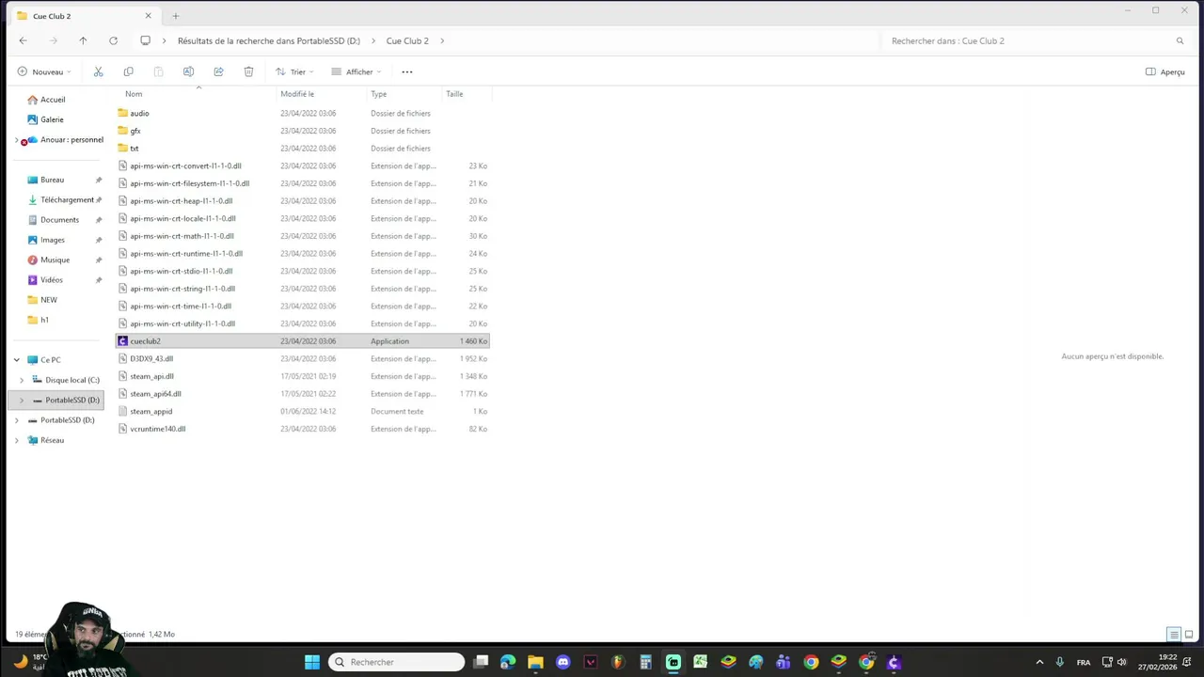The width and height of the screenshot is (1204, 677).
Task: Open the Afficher view dropdown
Action: 356,71
